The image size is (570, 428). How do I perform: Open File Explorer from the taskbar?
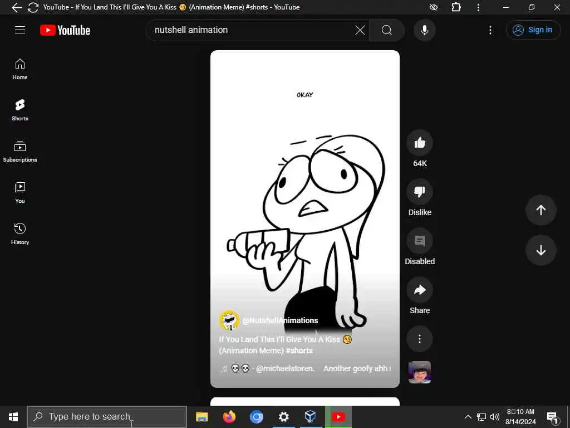(202, 417)
